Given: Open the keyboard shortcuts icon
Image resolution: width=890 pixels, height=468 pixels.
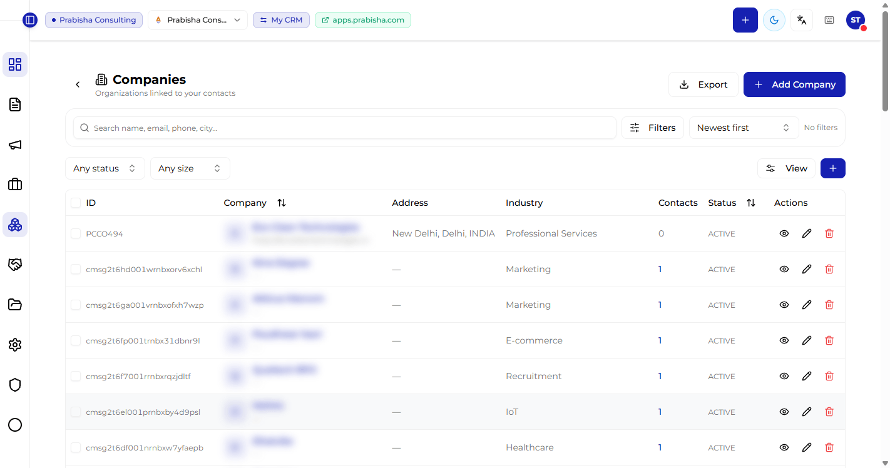Looking at the screenshot, I should point(829,20).
